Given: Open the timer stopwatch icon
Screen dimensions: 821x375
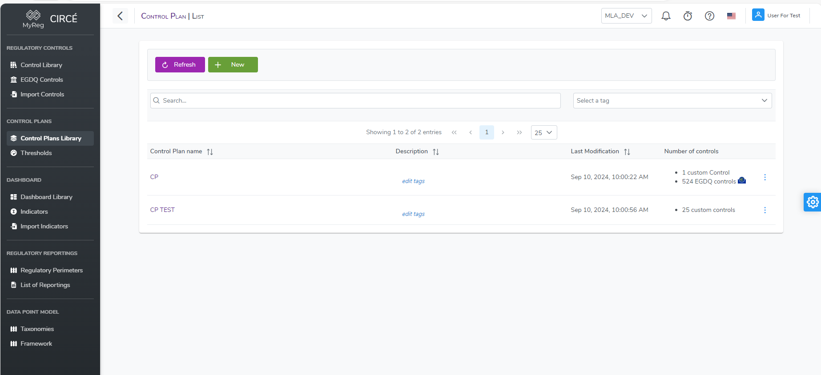Looking at the screenshot, I should pos(688,16).
